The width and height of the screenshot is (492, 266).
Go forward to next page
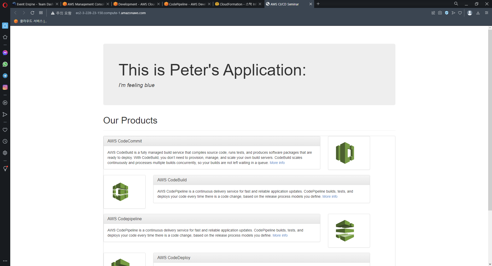pyautogui.click(x=24, y=13)
